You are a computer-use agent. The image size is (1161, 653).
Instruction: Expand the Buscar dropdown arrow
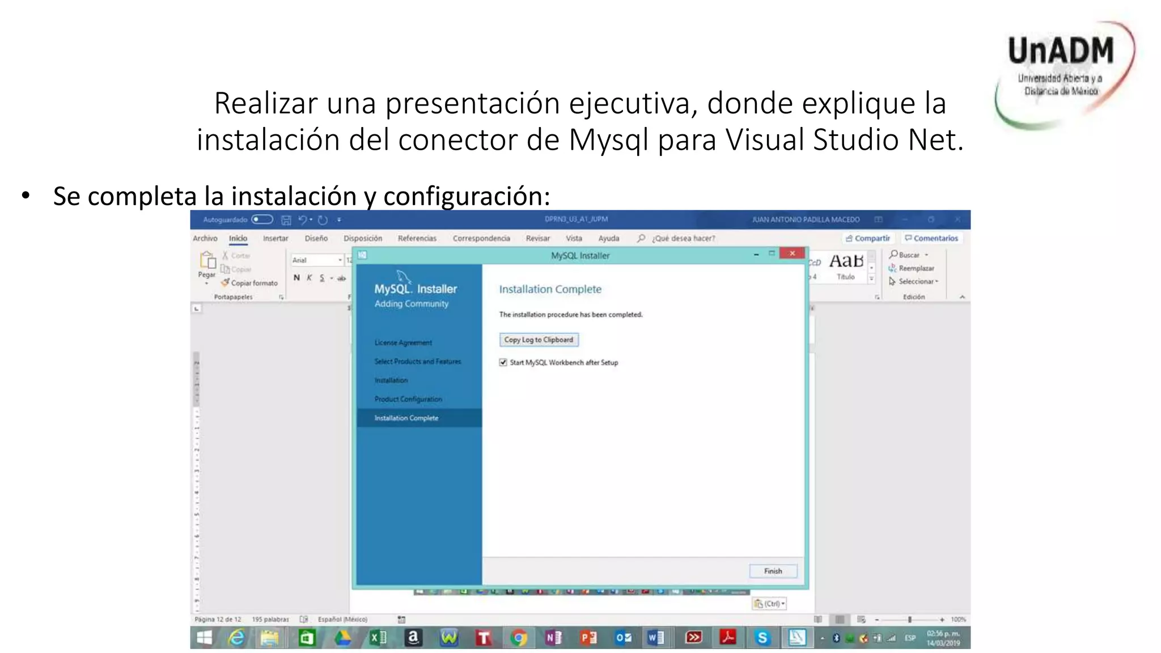927,255
